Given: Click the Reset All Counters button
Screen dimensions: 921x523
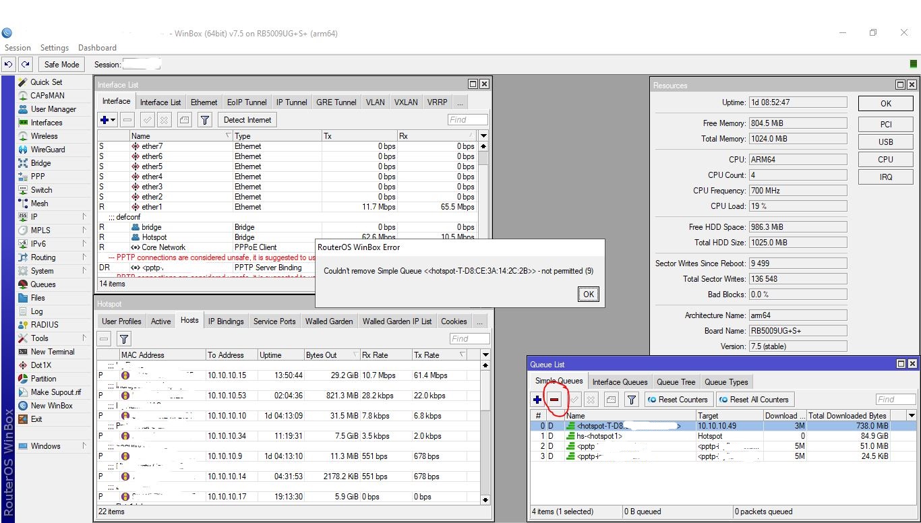Looking at the screenshot, I should pos(754,400).
